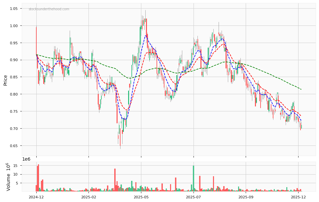This screenshot has width=319, height=202.
Task: Click the 1e6 volume scale label
Action: (x=27, y=159)
